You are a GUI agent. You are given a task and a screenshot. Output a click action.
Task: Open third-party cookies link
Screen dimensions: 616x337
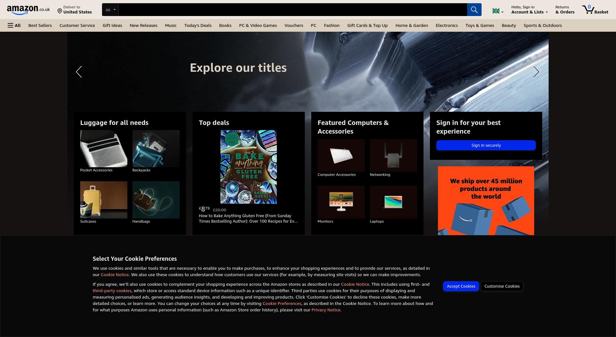(112, 291)
